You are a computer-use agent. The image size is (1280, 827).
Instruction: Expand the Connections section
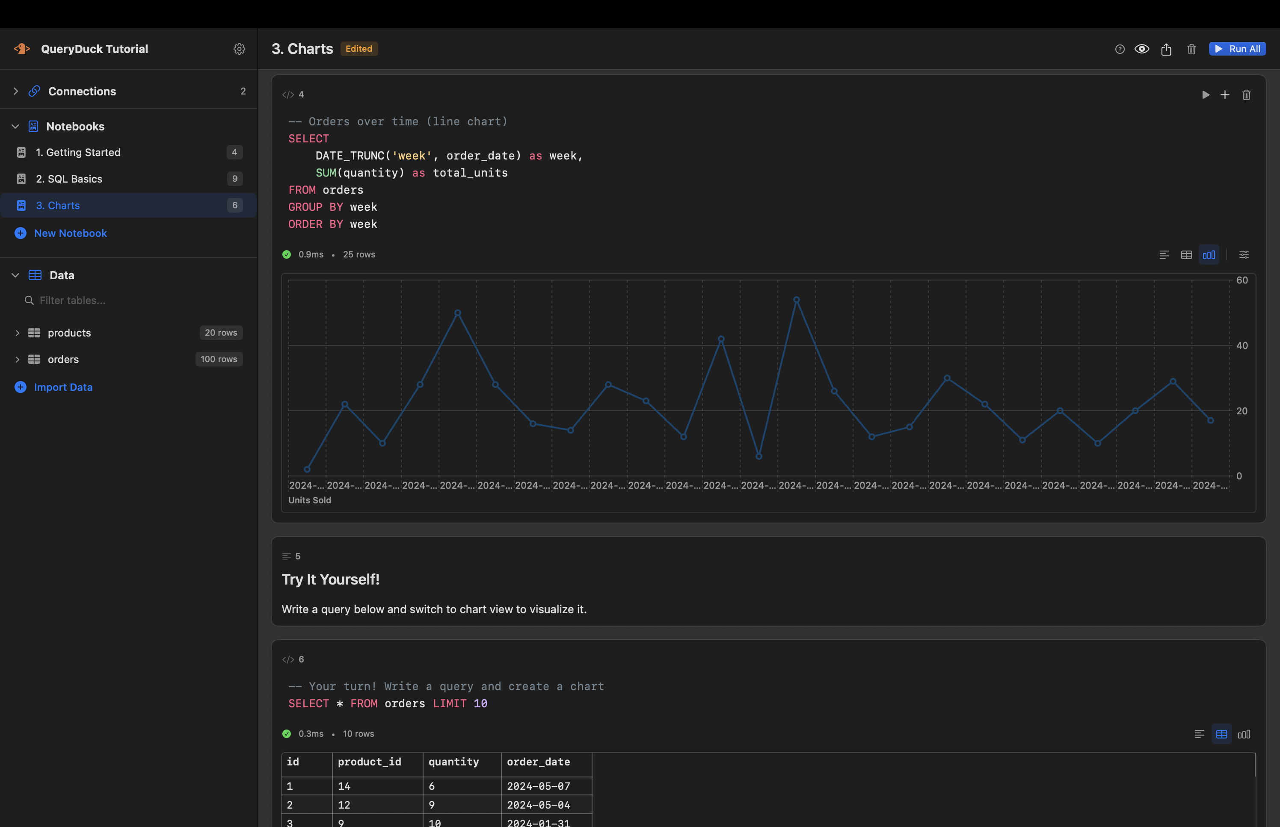pyautogui.click(x=15, y=91)
